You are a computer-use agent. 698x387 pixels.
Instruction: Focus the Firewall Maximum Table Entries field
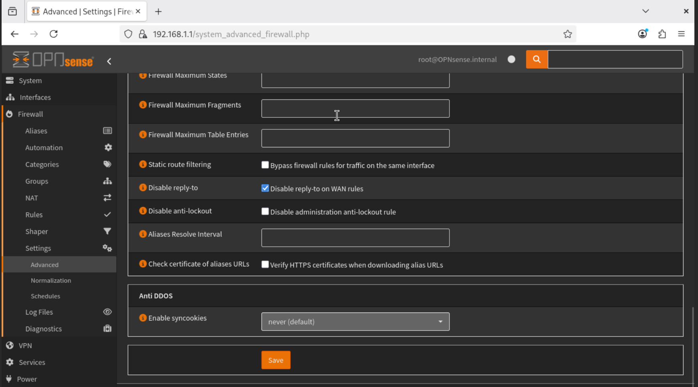(x=355, y=138)
